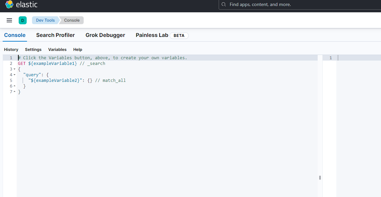
Task: Click line number 2 in gutter
Action: coord(11,64)
